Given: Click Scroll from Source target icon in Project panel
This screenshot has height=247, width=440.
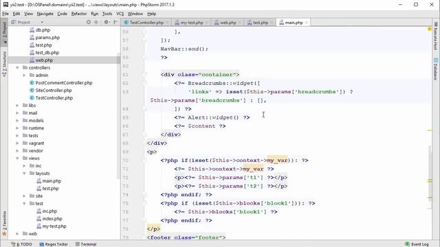Looking at the screenshot, I should point(89,22).
